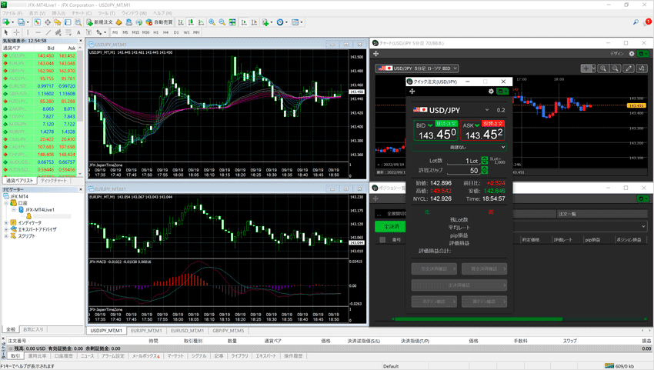Image resolution: width=654 pixels, height=370 pixels.
Task: Toggle the chart shift icon
Action: (254, 22)
